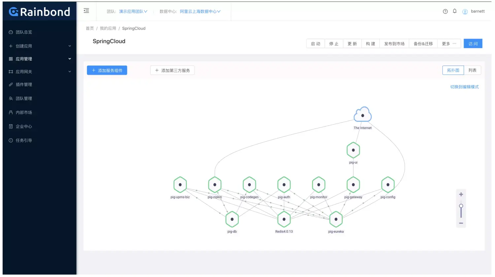The height and width of the screenshot is (277, 495).
Task: Go to 首页 breadcrumb
Action: click(x=90, y=29)
